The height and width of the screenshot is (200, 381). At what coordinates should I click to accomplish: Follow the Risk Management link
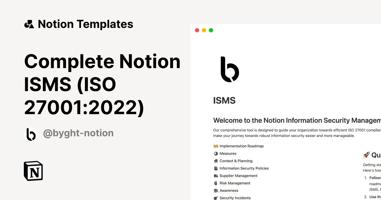(235, 183)
